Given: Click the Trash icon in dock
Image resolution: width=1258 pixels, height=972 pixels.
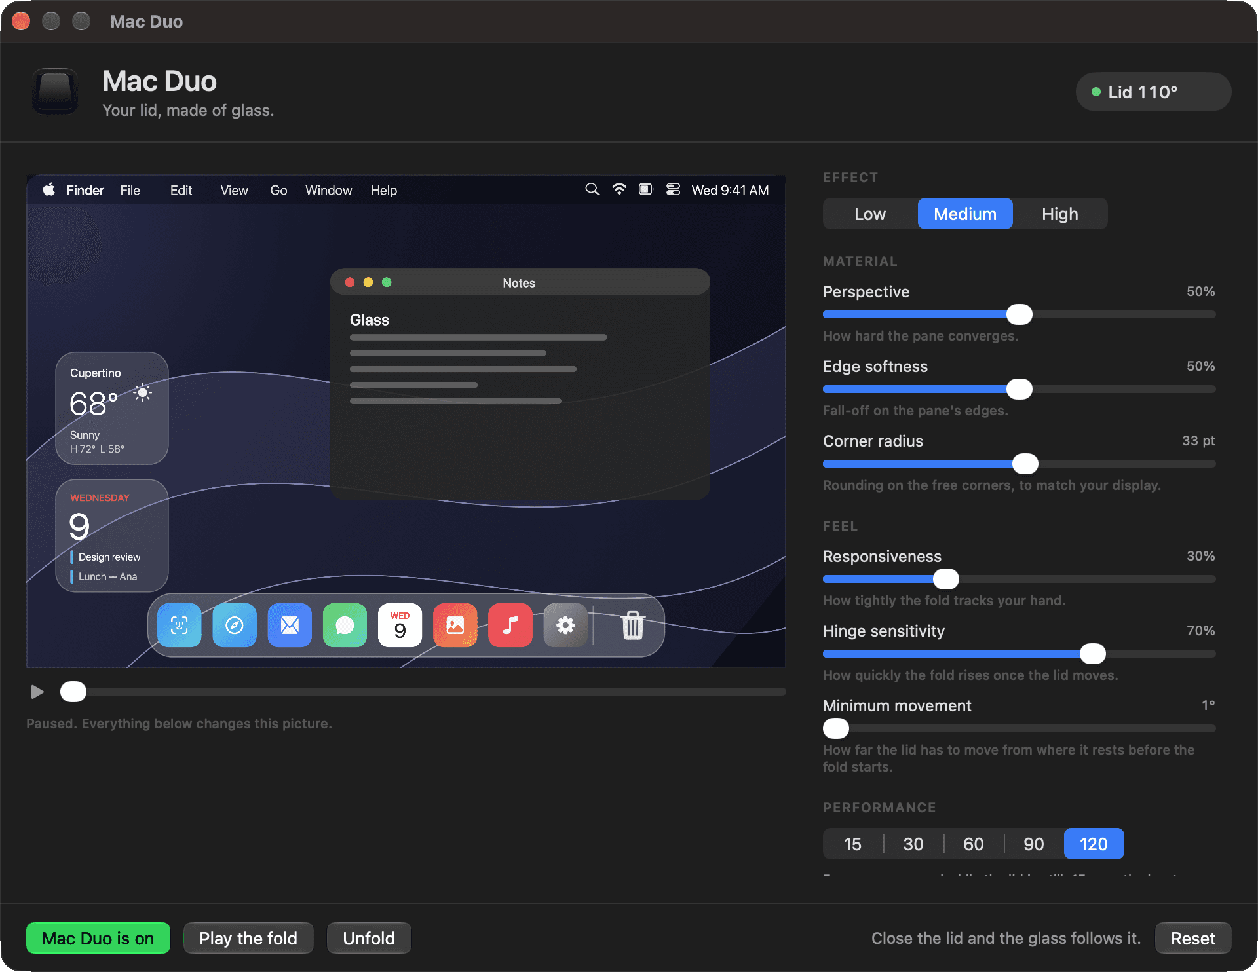Looking at the screenshot, I should click(633, 626).
